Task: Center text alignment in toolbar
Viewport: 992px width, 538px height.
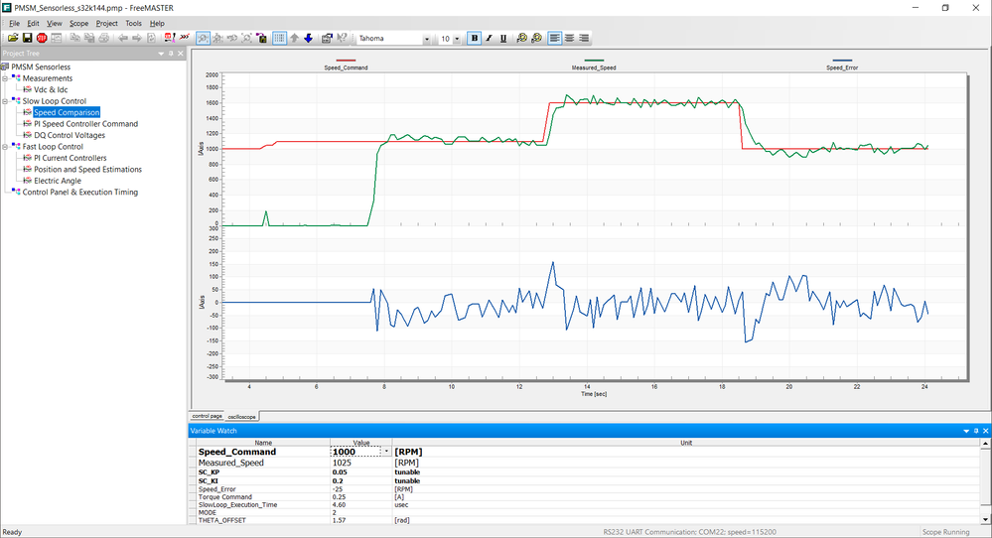Action: [569, 38]
